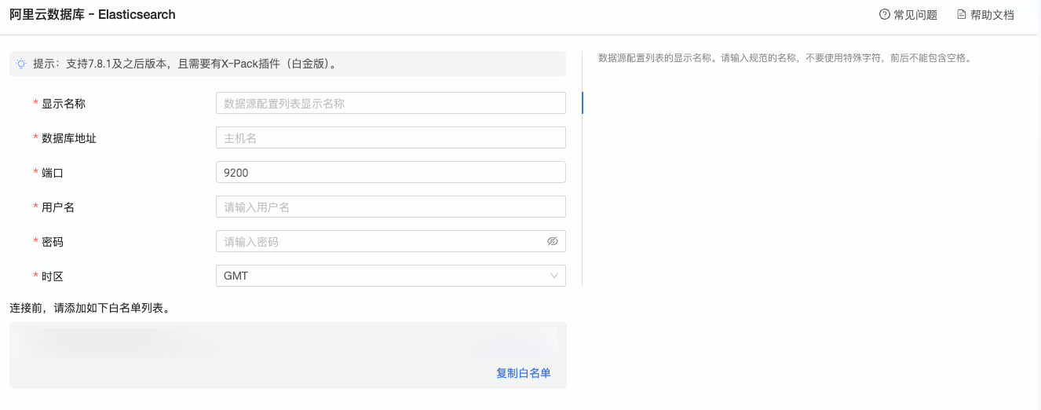Click the help description on the right panel
Viewport: 1041px width, 410px height.
pos(785,58)
